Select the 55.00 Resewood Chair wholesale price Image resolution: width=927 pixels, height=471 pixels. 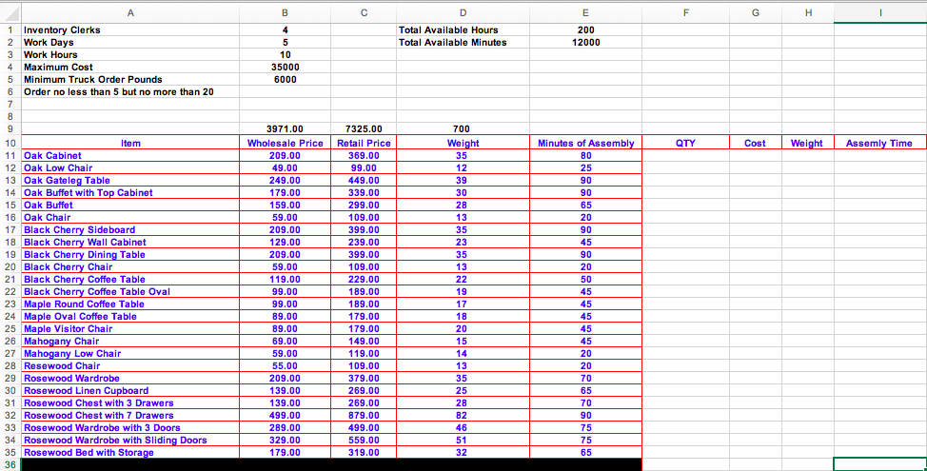(x=285, y=365)
